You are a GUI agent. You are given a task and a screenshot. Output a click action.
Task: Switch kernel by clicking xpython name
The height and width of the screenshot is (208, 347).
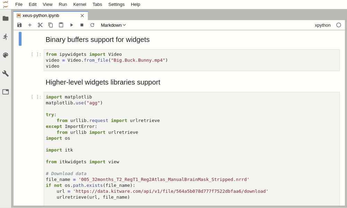point(322,25)
